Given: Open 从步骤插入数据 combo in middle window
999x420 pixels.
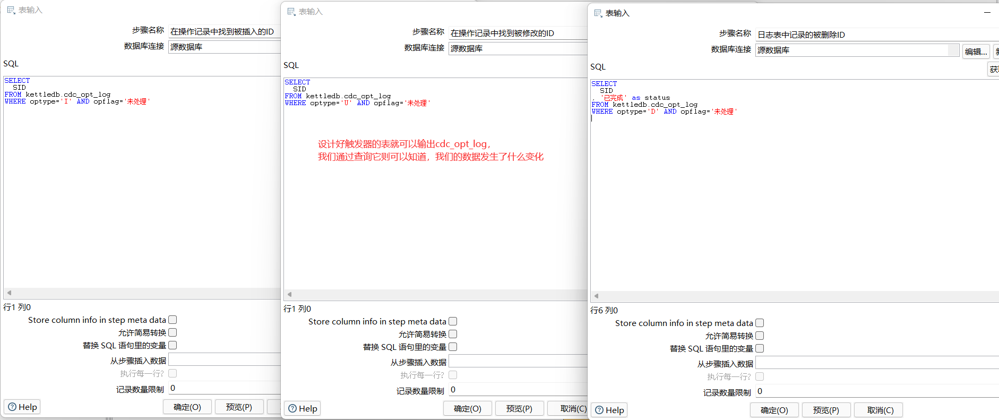Looking at the screenshot, I should pyautogui.click(x=518, y=362).
